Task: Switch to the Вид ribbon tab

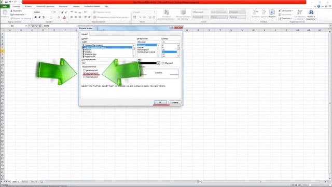Action: click(106, 7)
